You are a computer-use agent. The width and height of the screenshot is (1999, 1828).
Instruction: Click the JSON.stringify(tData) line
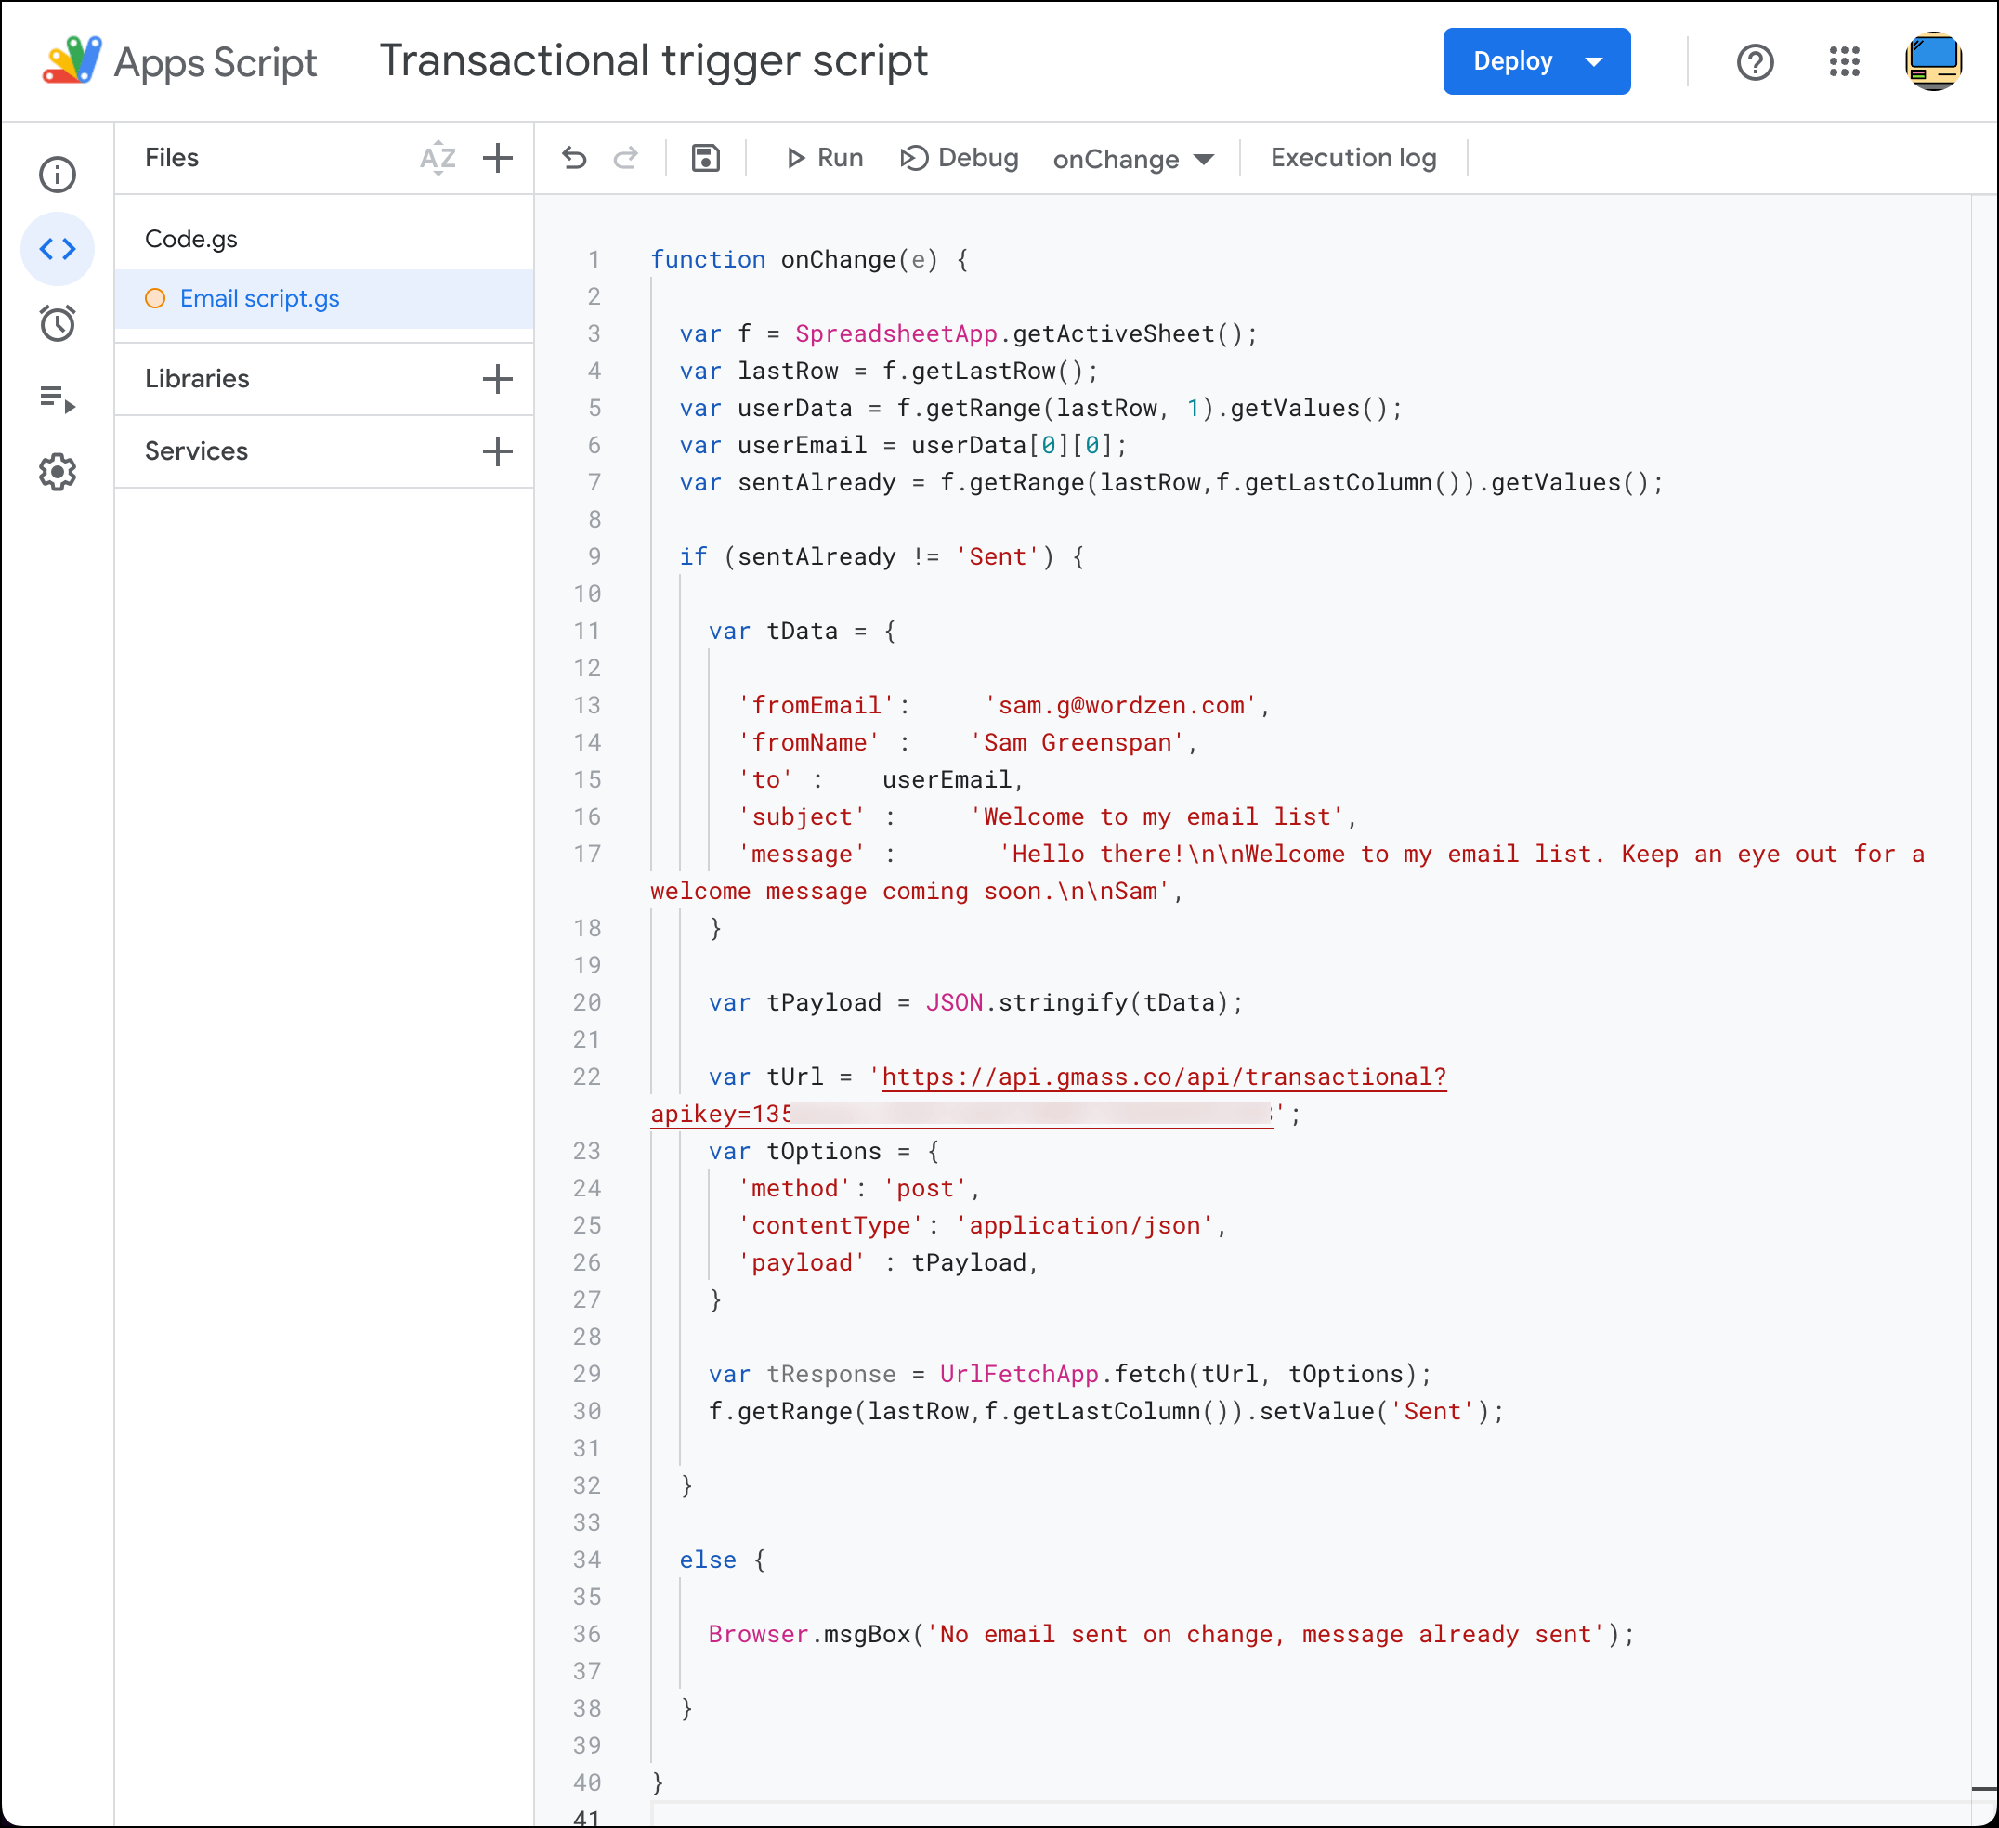[975, 1003]
